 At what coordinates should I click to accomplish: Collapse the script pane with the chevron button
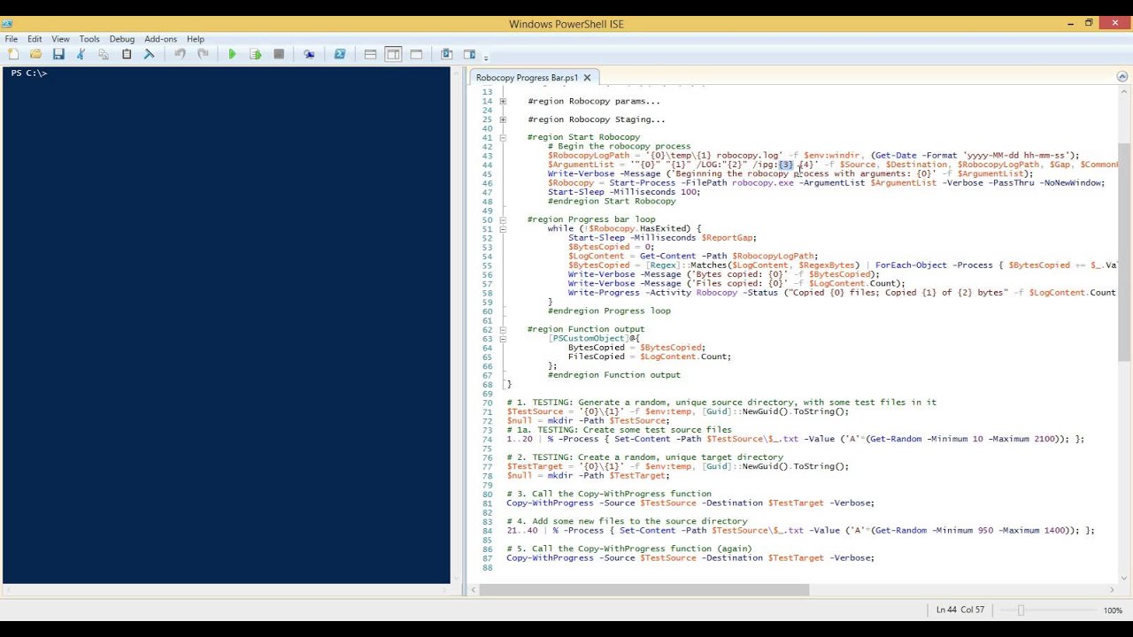click(x=1122, y=77)
